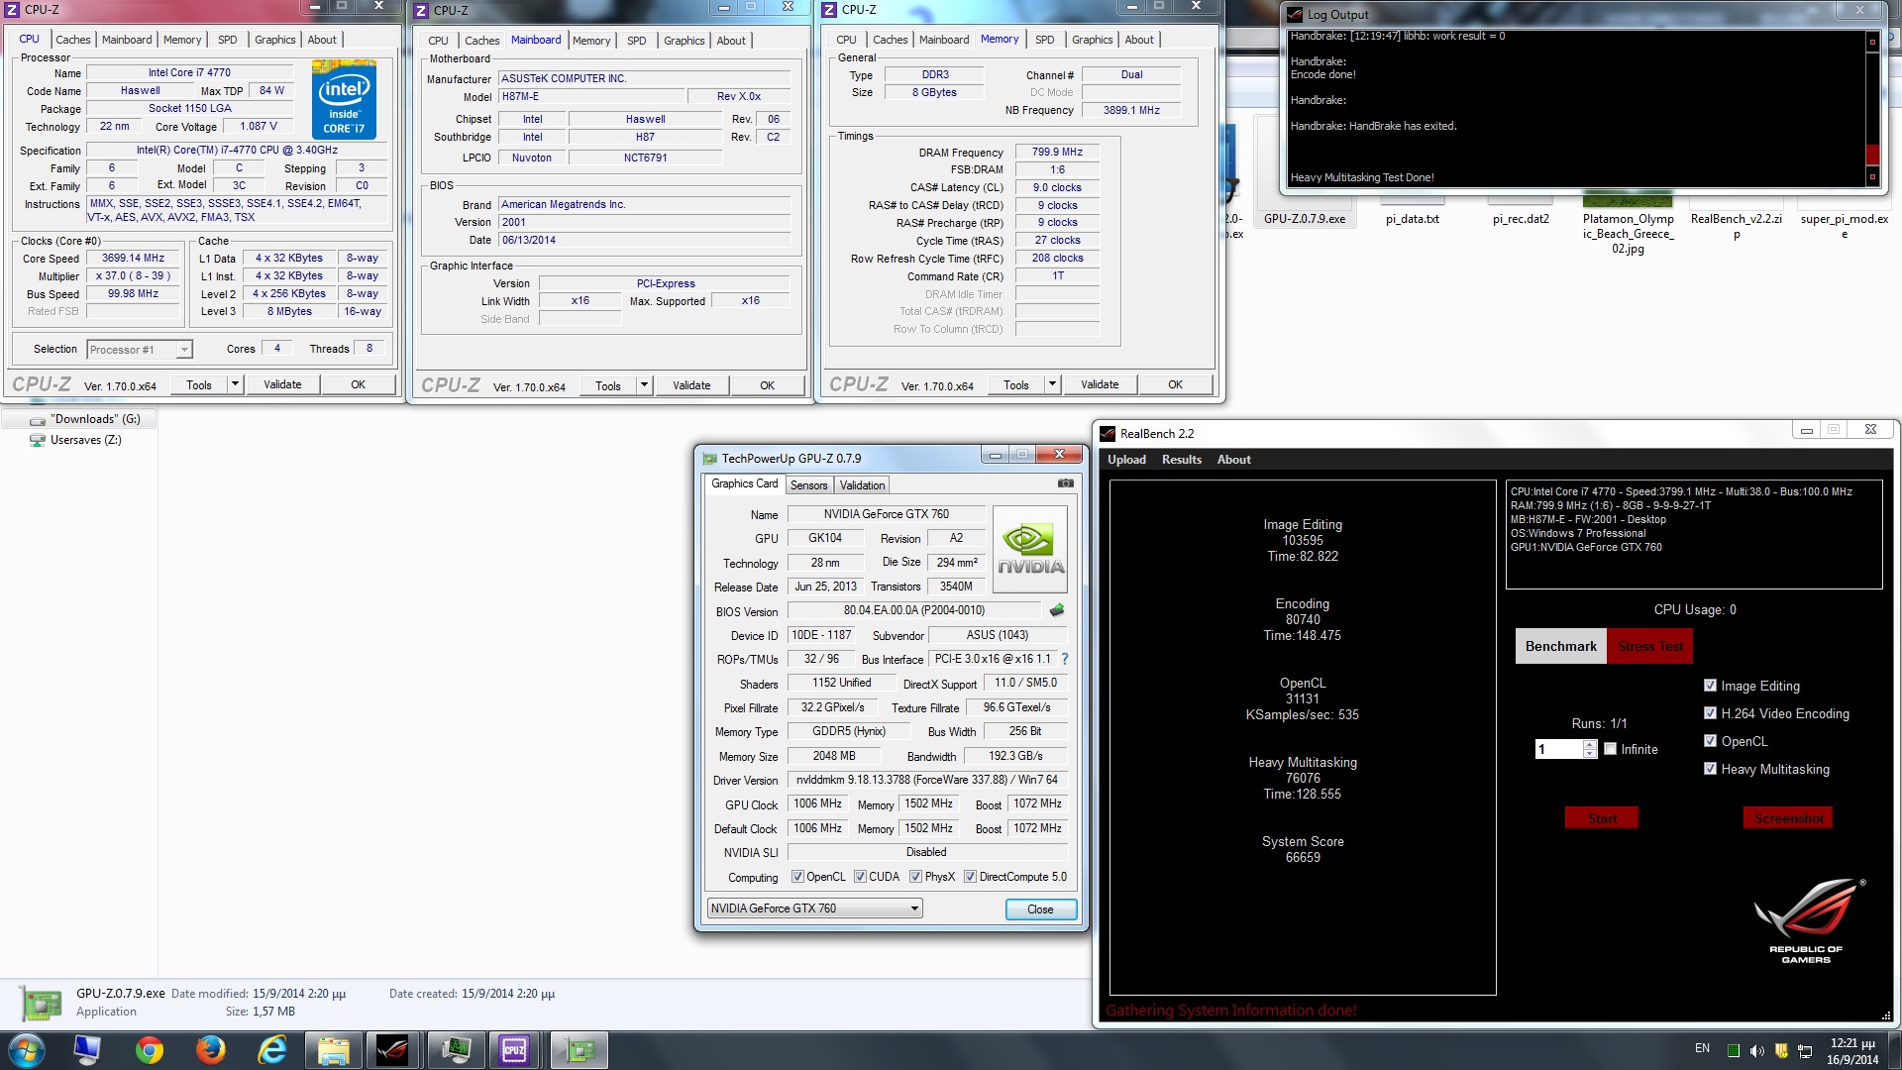The image size is (1902, 1070).
Task: Switch to the Validation tab in GPU-Z
Action: coord(862,485)
